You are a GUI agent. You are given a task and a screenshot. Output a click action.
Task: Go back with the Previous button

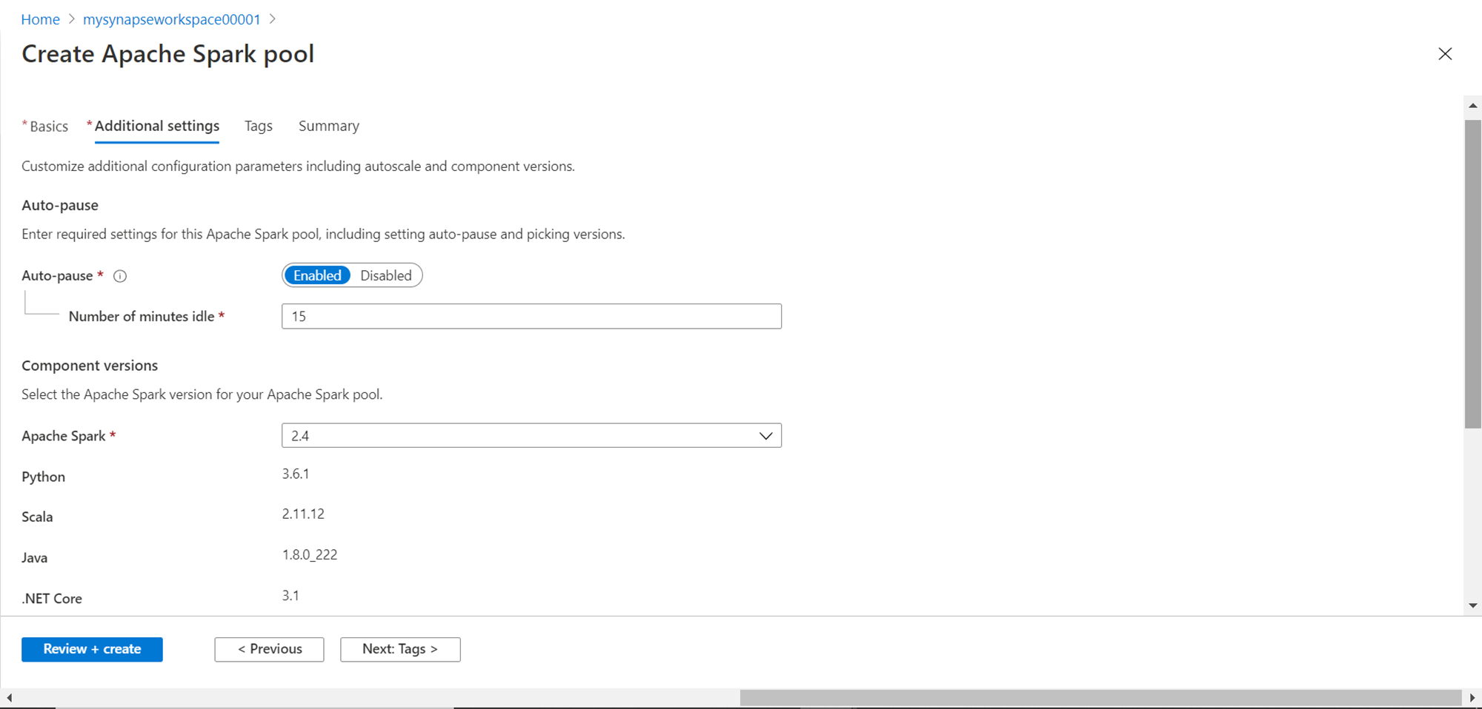click(269, 649)
